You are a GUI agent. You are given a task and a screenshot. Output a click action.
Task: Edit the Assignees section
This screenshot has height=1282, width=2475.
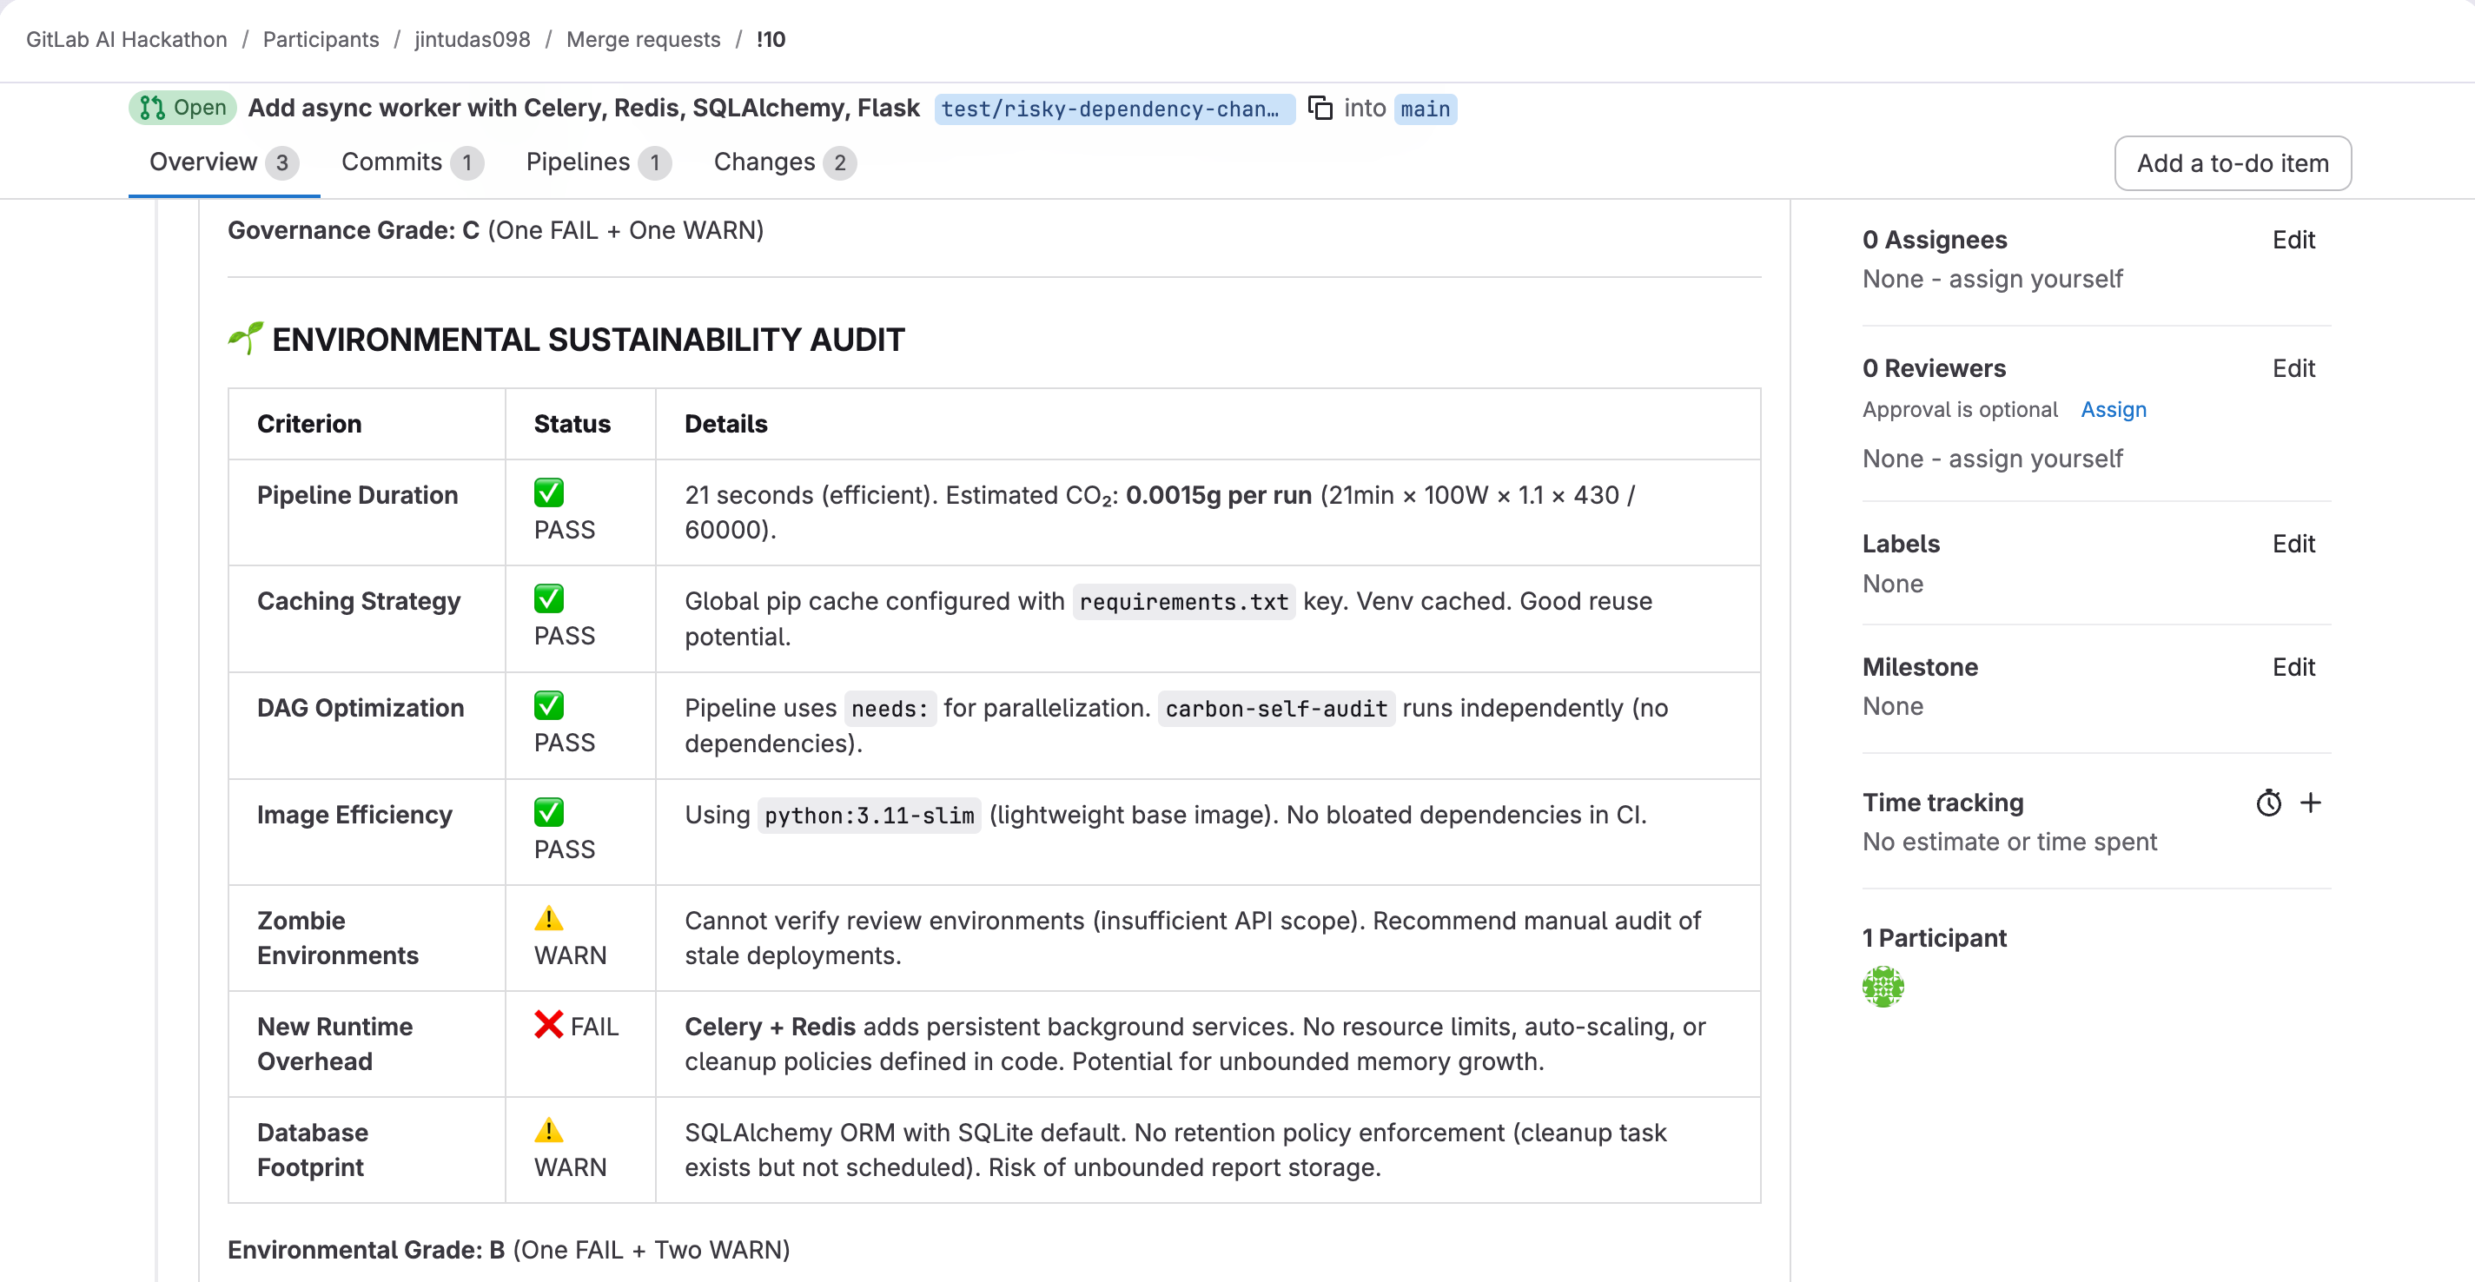2293,239
